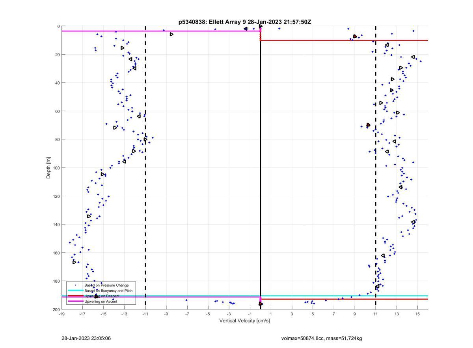Image resolution: width=473 pixels, height=348 pixels.
Task: Click x-axis tick label '-19'
Action: [x=61, y=314]
